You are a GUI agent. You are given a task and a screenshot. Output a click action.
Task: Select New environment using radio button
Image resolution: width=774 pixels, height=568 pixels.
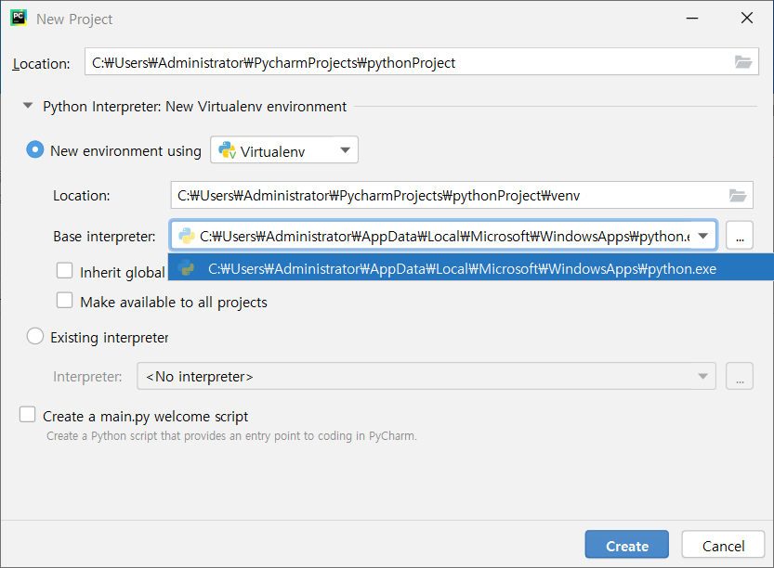click(x=35, y=149)
